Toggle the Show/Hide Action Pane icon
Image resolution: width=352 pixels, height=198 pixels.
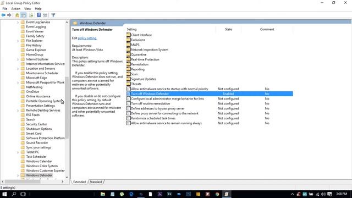click(x=45, y=15)
